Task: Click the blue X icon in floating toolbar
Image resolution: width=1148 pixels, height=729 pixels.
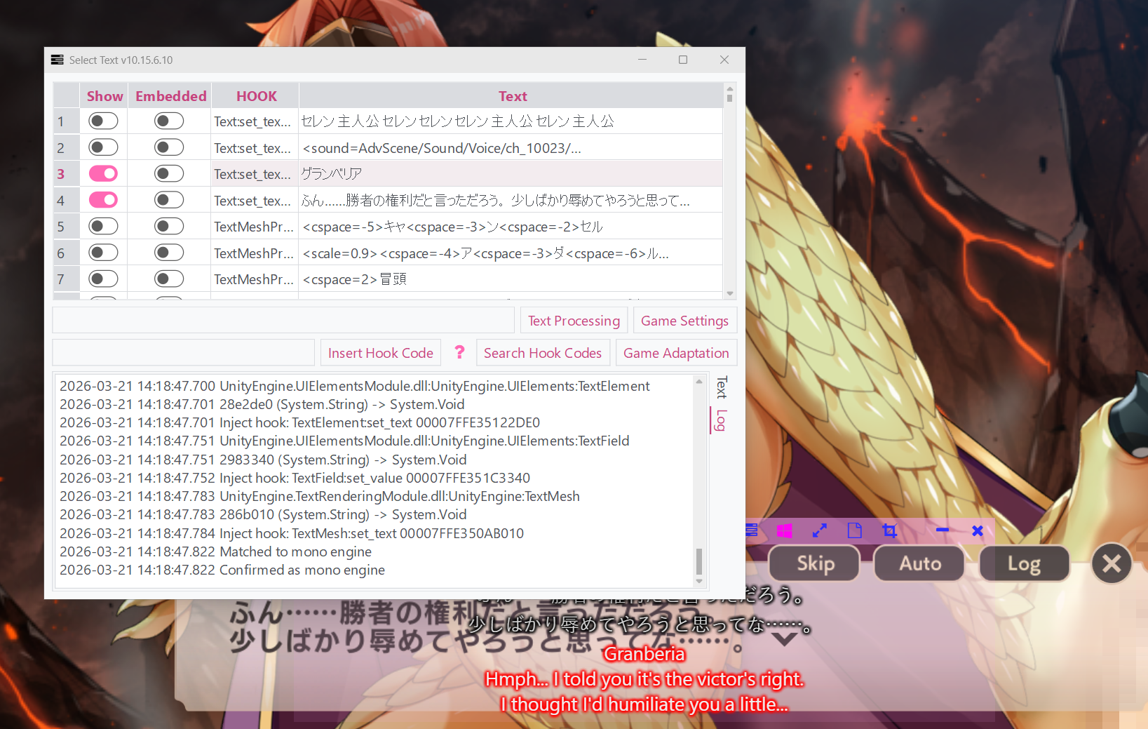Action: point(978,531)
